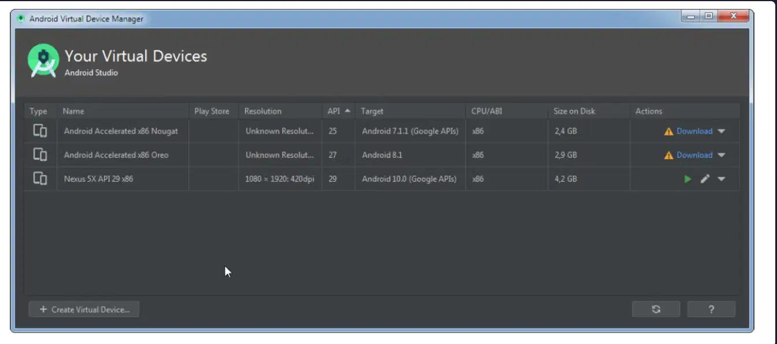Open actions dropdown for Oreo device row
This screenshot has height=344, width=777.
pos(721,155)
